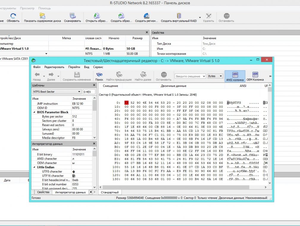Go back with Назад arrow in hex editor
300x226 pixels.
tap(37, 75)
